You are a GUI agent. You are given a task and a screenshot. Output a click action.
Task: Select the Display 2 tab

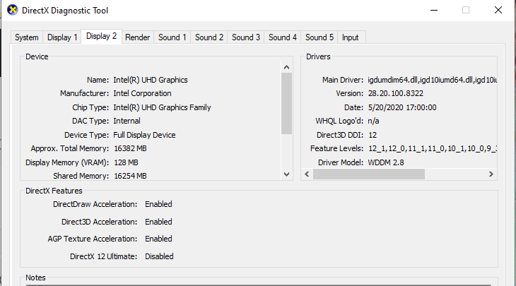101,36
